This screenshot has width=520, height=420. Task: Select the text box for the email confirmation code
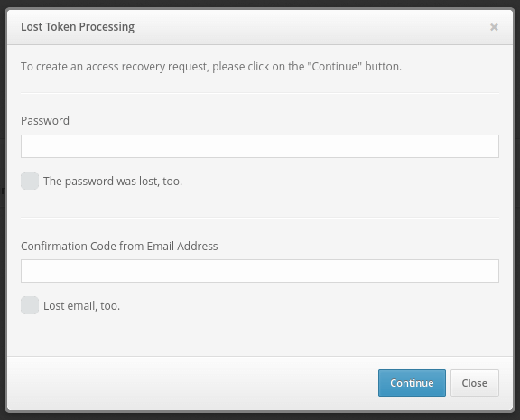260,271
